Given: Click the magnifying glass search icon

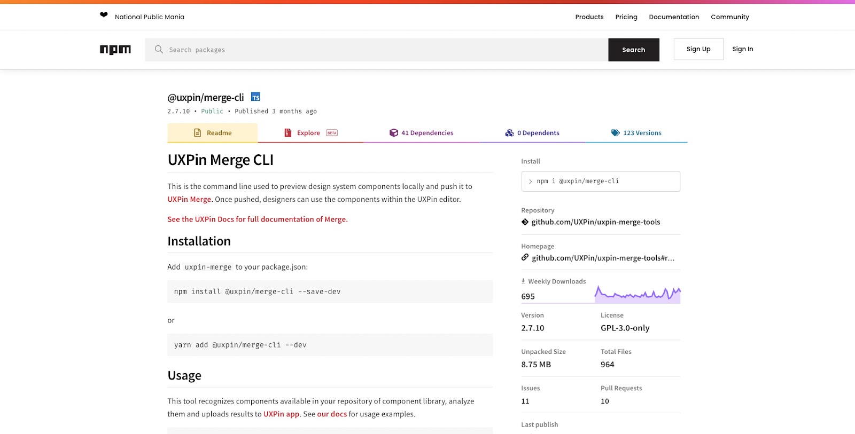Looking at the screenshot, I should [159, 50].
